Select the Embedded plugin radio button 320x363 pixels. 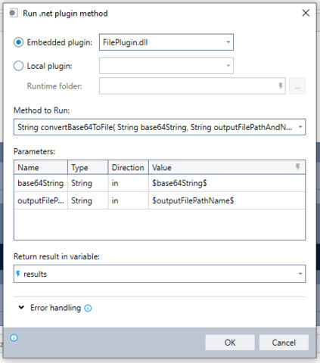(19, 42)
